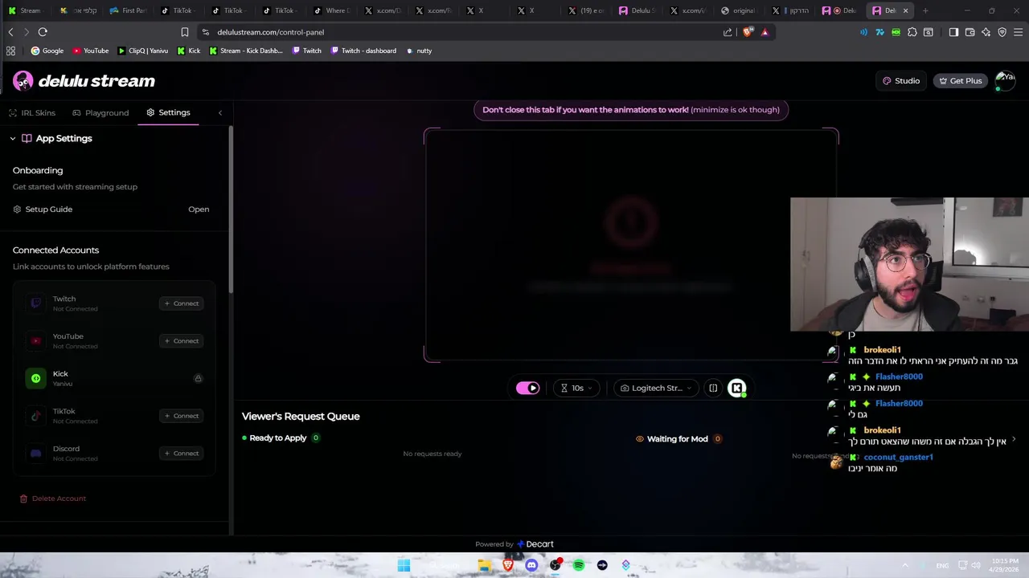The width and height of the screenshot is (1029, 578).
Task: Click the Brave shields icon
Action: click(748, 32)
